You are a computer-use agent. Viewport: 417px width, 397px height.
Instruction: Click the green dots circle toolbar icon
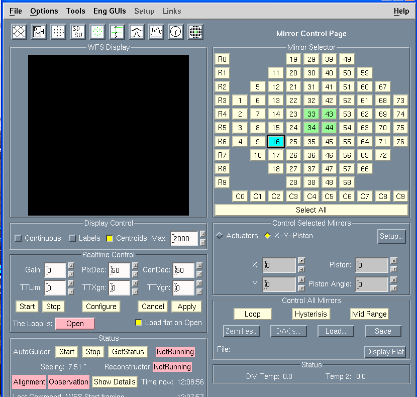click(97, 32)
